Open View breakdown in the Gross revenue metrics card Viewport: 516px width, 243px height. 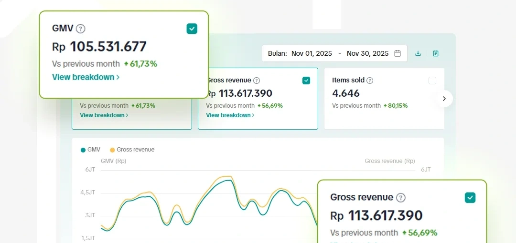point(230,115)
